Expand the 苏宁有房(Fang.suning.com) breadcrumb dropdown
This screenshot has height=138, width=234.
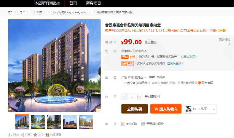[72, 12]
